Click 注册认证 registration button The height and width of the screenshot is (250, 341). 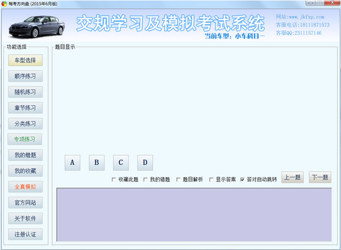25,234
